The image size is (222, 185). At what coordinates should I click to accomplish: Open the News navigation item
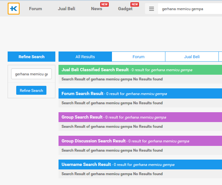[x=97, y=9]
